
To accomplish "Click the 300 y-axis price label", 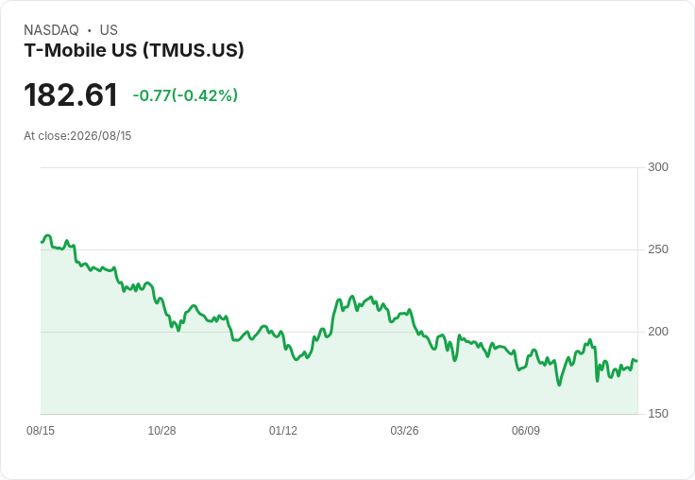I will pos(658,167).
